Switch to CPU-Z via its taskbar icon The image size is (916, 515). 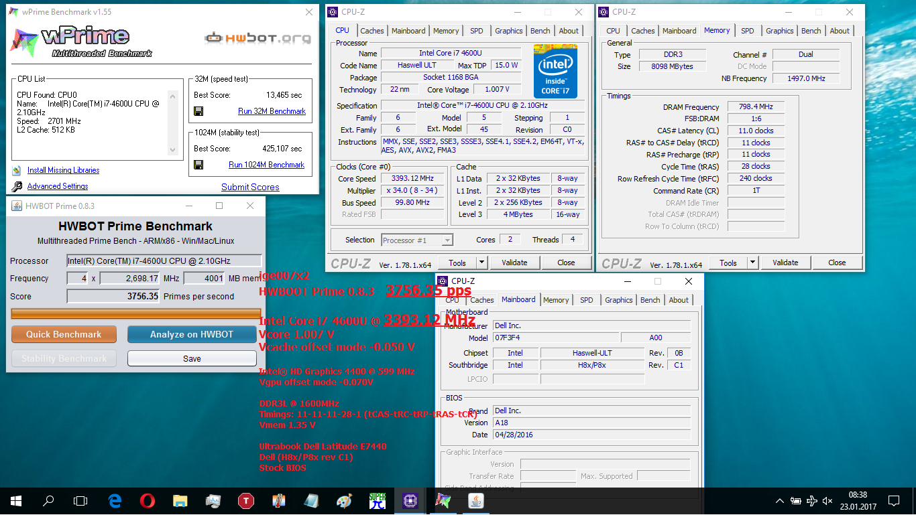[x=410, y=500]
